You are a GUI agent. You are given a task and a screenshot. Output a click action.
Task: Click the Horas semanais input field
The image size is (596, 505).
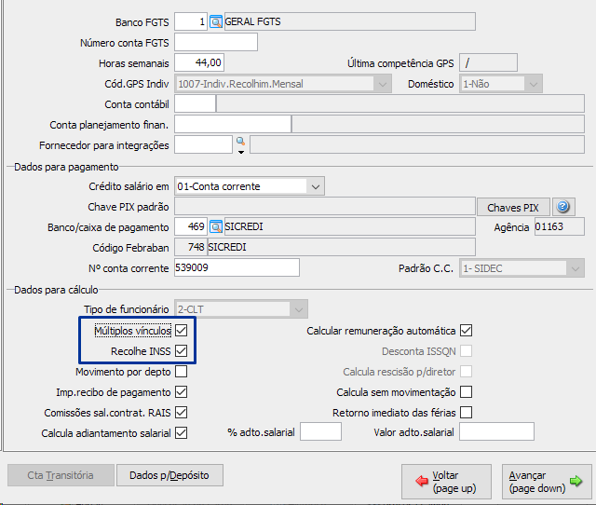(x=199, y=63)
